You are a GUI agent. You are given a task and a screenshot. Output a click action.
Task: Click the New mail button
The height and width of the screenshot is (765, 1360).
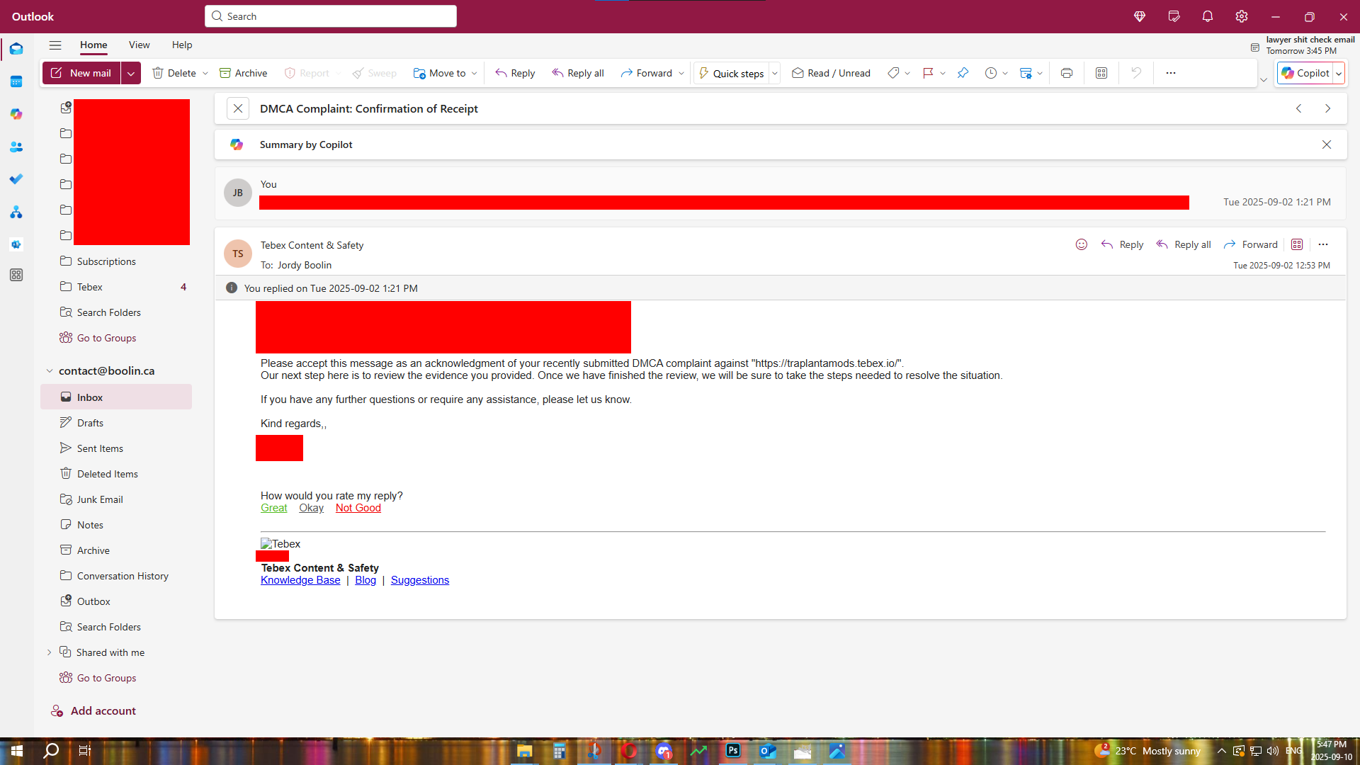pos(81,73)
